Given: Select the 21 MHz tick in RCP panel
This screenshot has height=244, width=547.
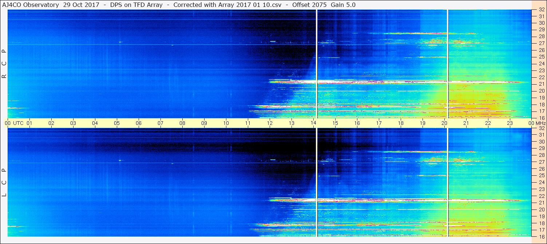Looking at the screenshot, I should pyautogui.click(x=541, y=84).
